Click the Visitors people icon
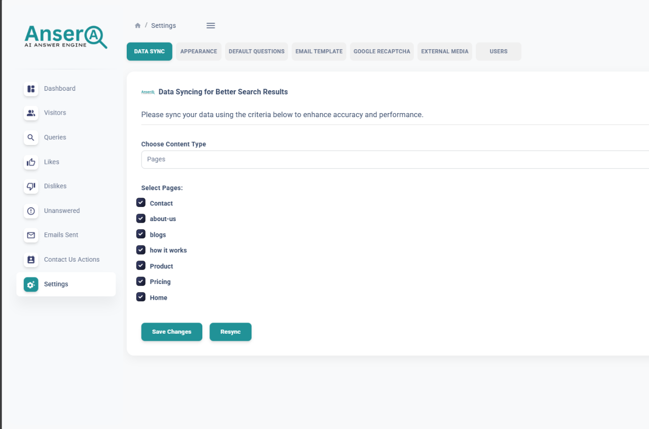 pos(31,113)
